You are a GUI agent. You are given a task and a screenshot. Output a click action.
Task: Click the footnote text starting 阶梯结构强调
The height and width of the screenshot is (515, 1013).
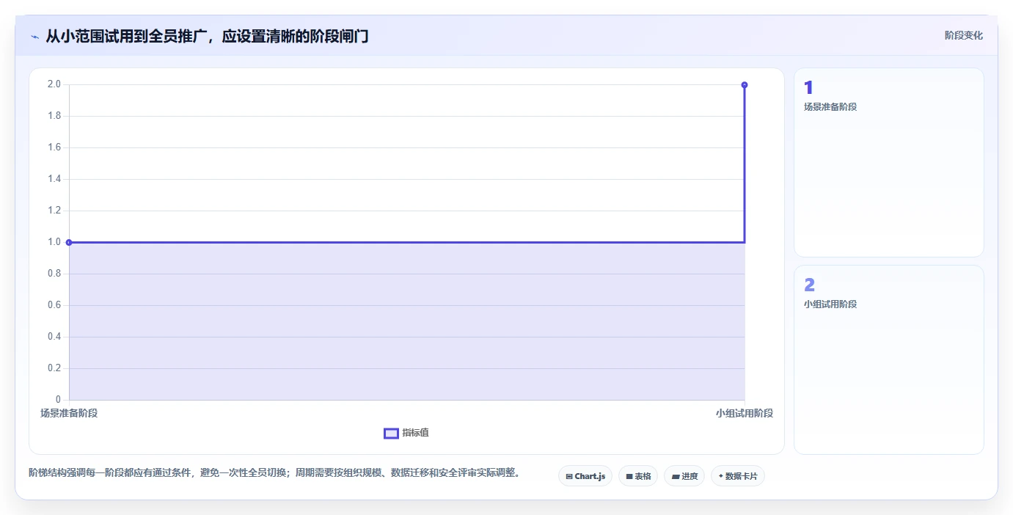pos(274,472)
